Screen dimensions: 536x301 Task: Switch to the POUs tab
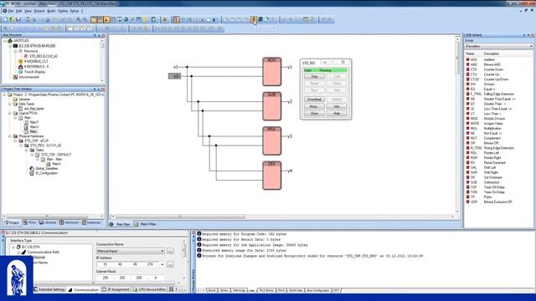[30, 222]
